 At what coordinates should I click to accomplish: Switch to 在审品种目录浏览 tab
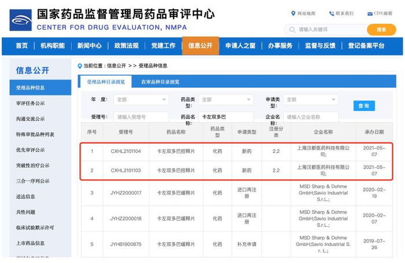tap(160, 82)
